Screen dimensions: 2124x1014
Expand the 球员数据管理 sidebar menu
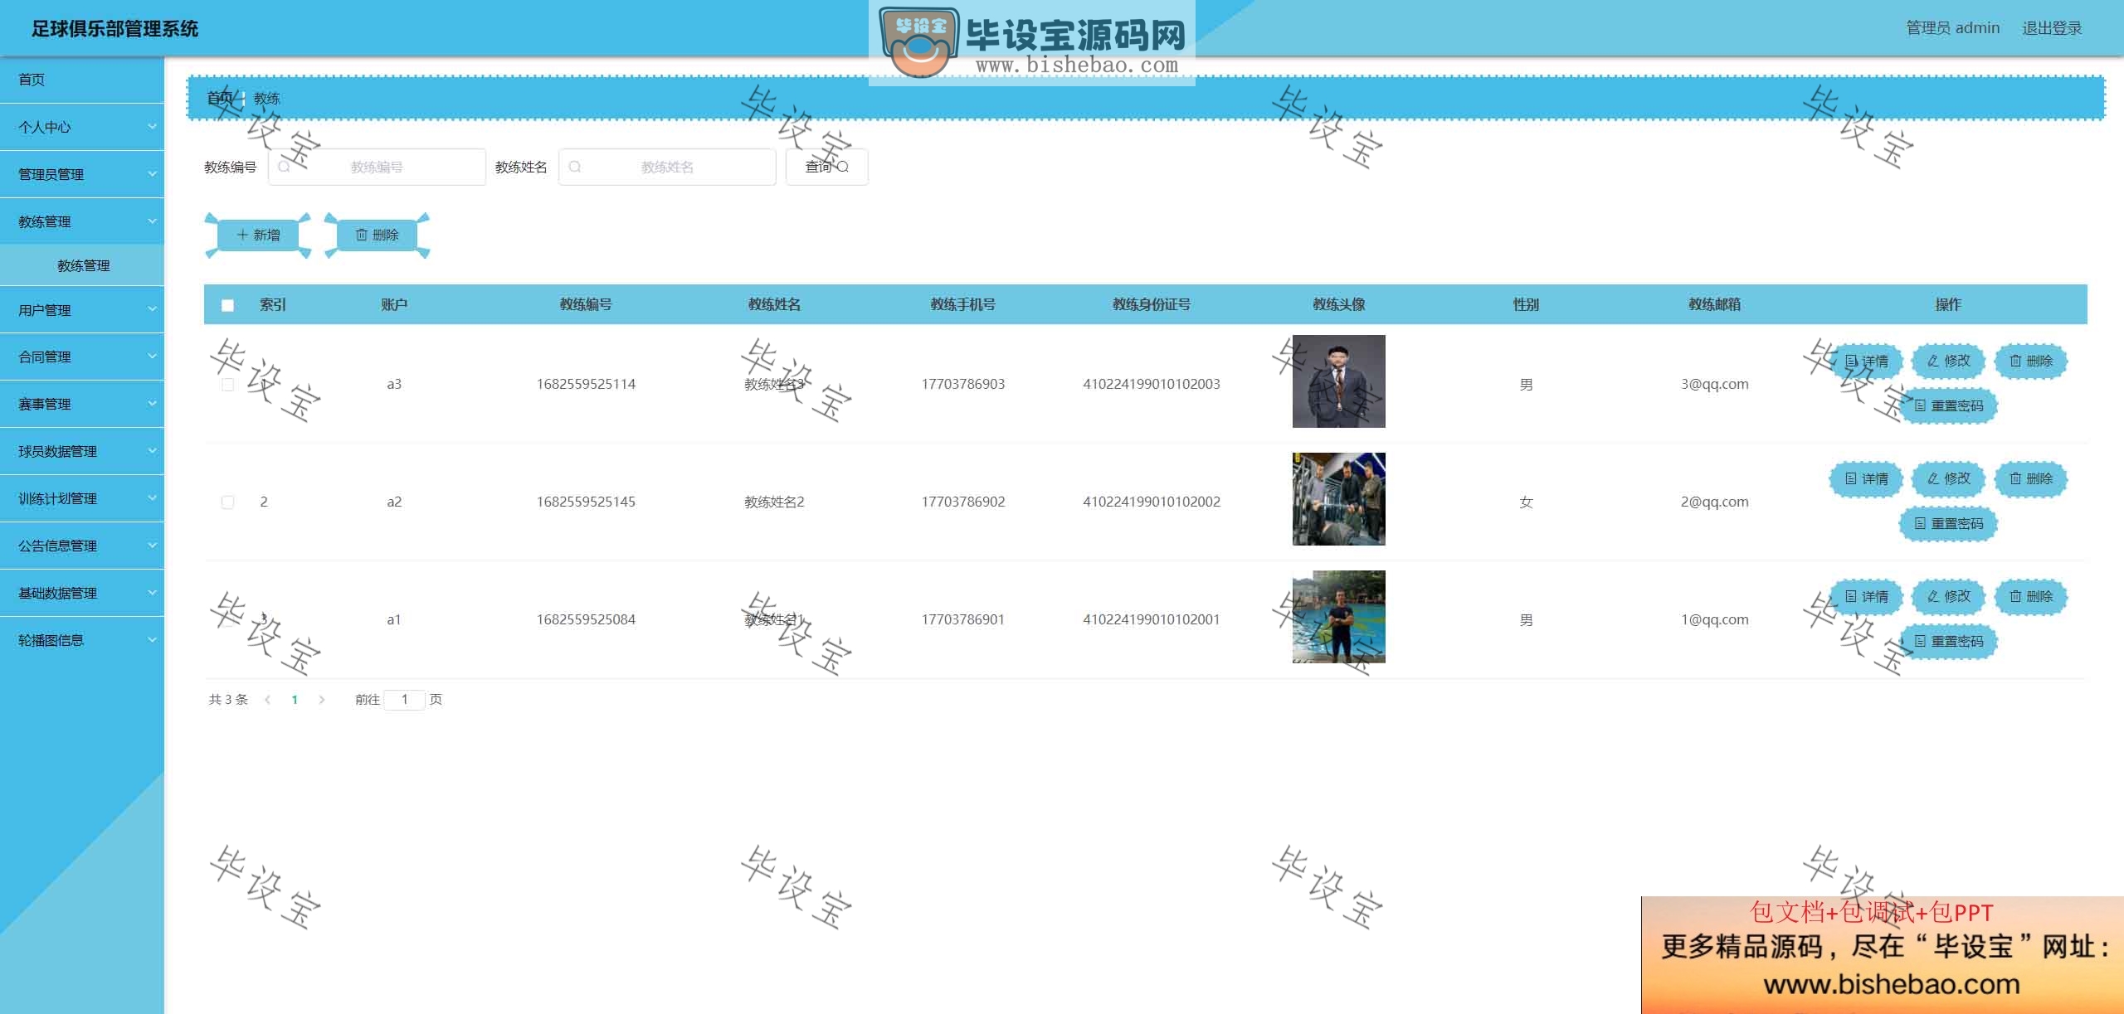pos(82,451)
